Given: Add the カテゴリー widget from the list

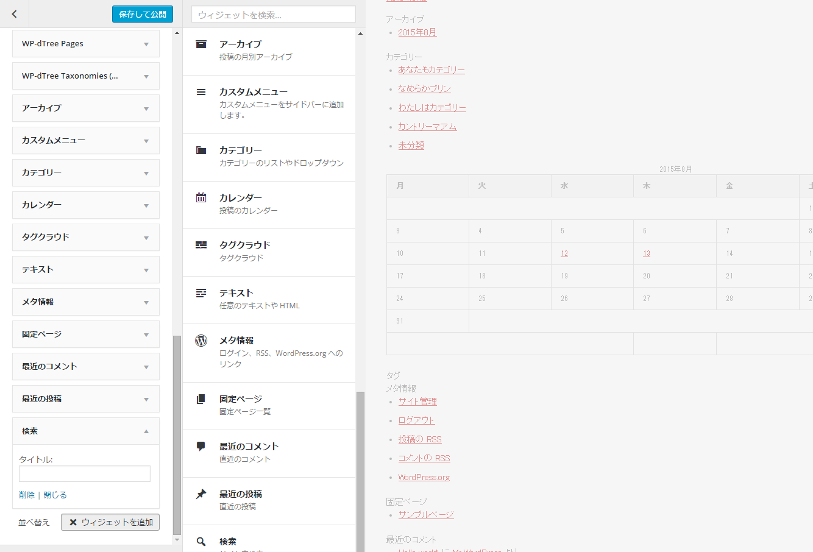Looking at the screenshot, I should [269, 158].
